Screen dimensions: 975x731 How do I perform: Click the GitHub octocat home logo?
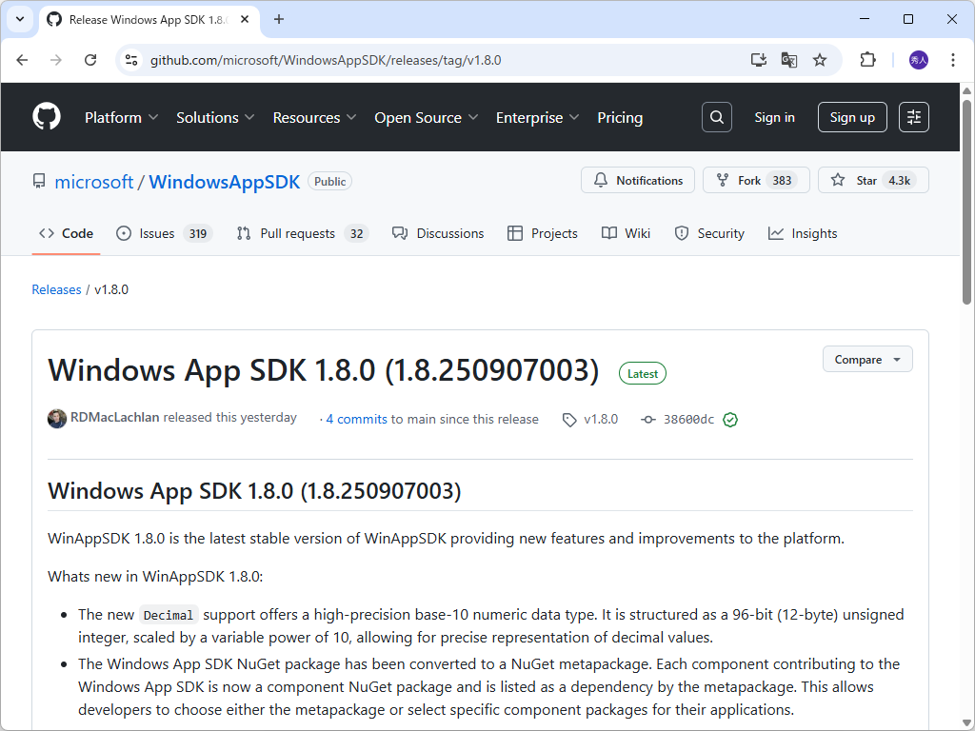pos(46,116)
